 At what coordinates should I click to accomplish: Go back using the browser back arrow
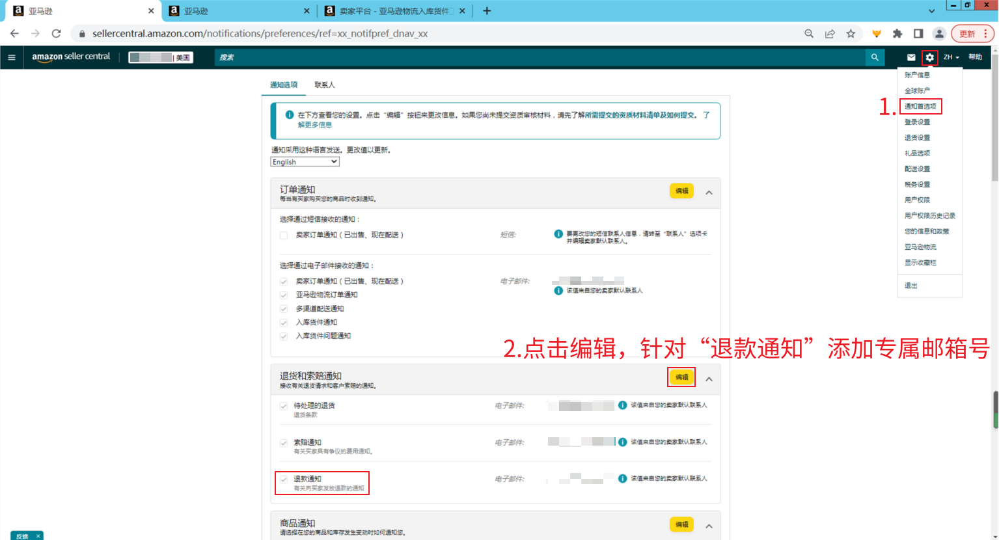[14, 33]
